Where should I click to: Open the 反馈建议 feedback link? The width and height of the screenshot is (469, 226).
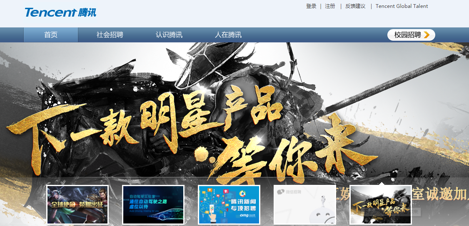pos(355,6)
